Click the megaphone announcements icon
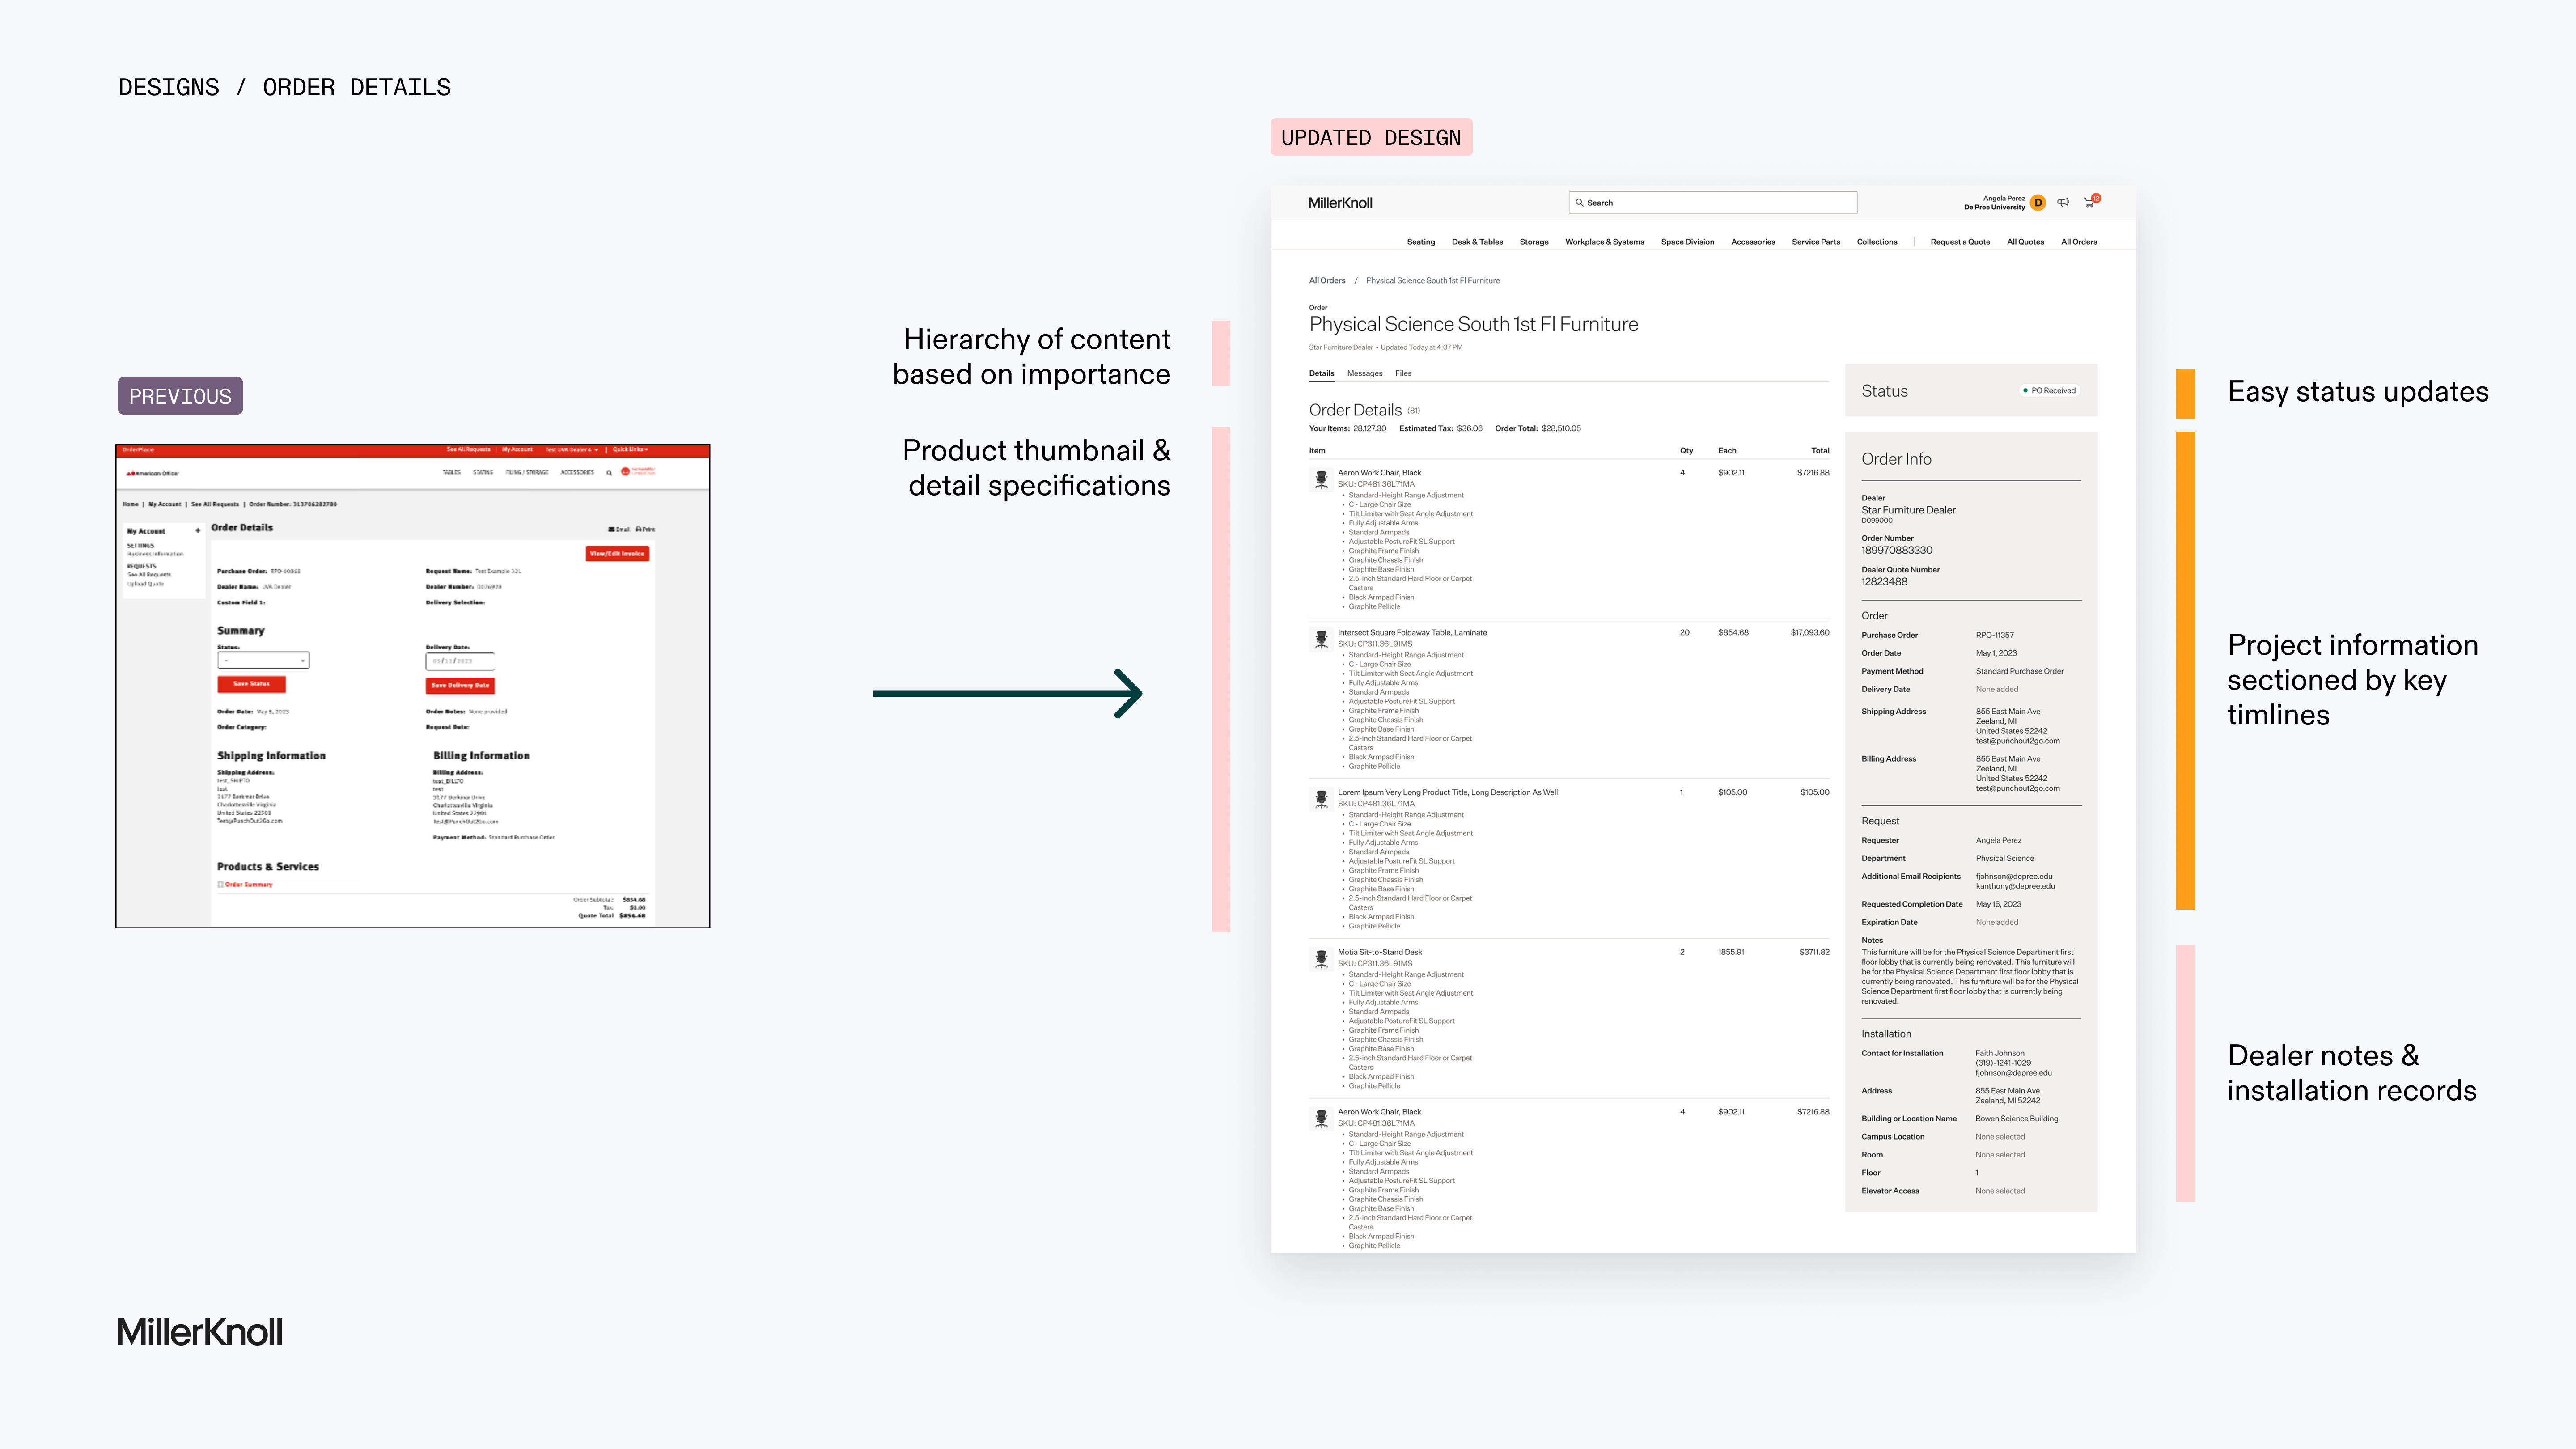 2063,203
